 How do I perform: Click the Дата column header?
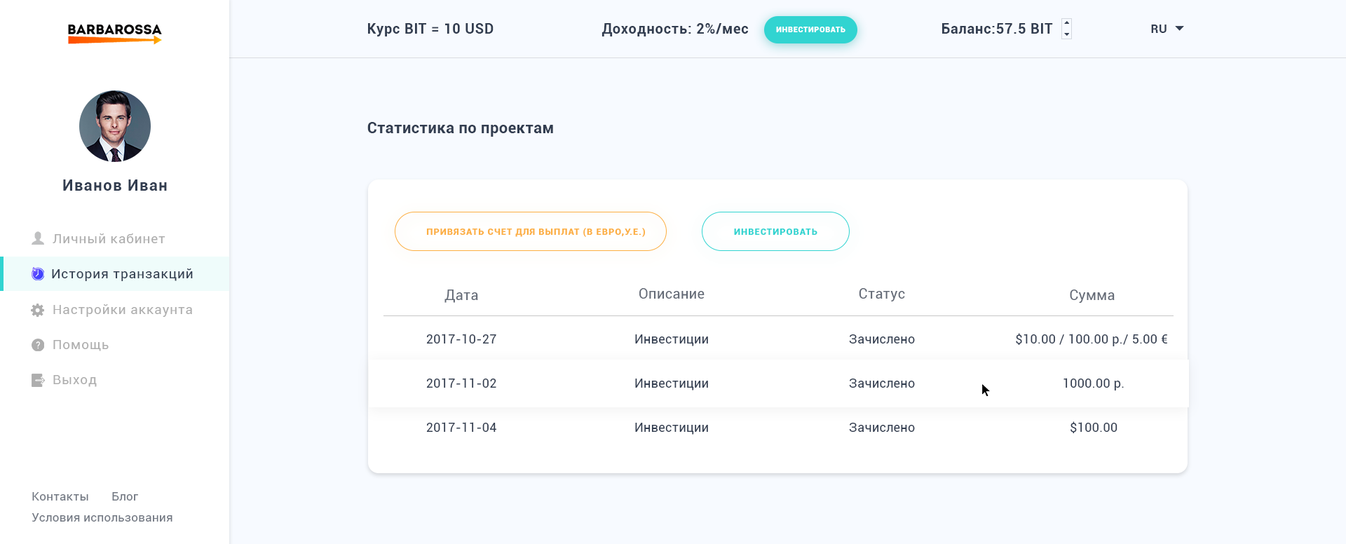(x=461, y=295)
